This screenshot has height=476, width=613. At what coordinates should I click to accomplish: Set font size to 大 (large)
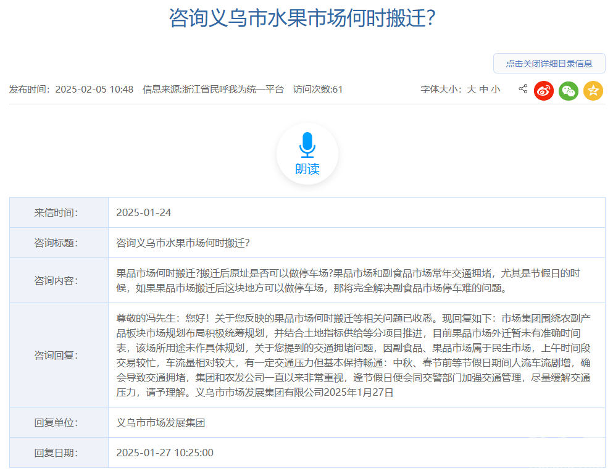pos(471,90)
